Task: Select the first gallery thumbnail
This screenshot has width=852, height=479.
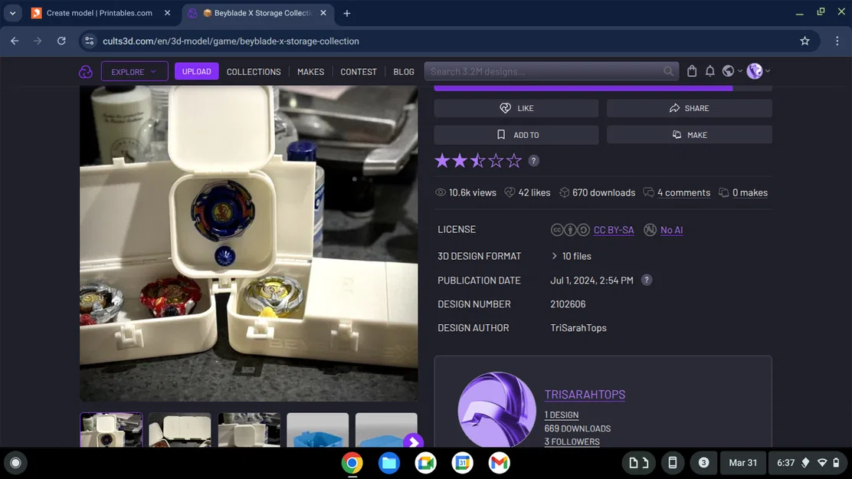Action: pos(111,429)
